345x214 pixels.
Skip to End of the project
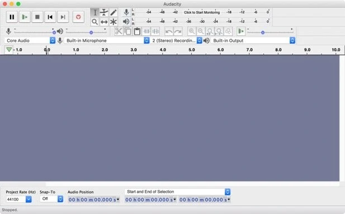point(63,17)
